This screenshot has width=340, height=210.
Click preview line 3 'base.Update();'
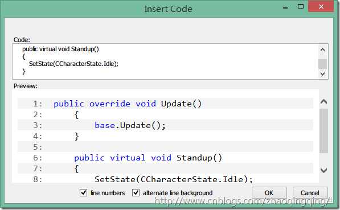tap(130, 125)
